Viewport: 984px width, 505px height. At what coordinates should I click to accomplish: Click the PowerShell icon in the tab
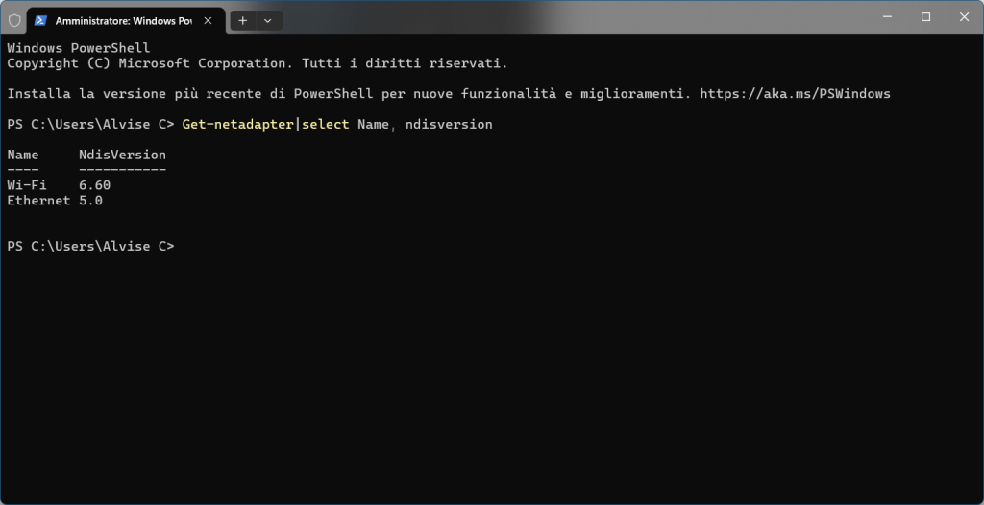pos(40,19)
